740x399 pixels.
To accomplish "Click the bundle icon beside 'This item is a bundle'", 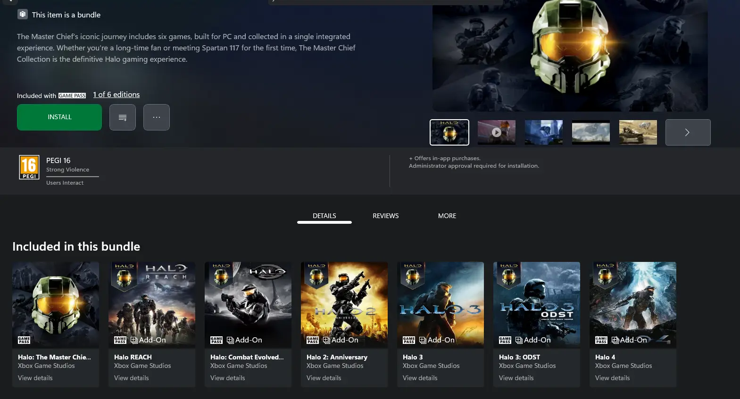I will [23, 14].
